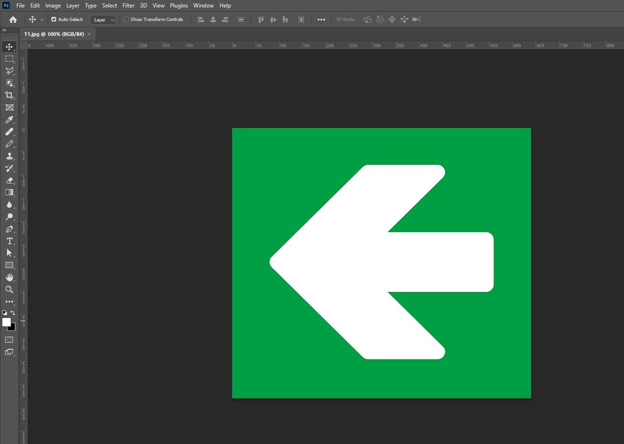The image size is (624, 444).
Task: Select the Dodge tool
Action: (x=9, y=217)
